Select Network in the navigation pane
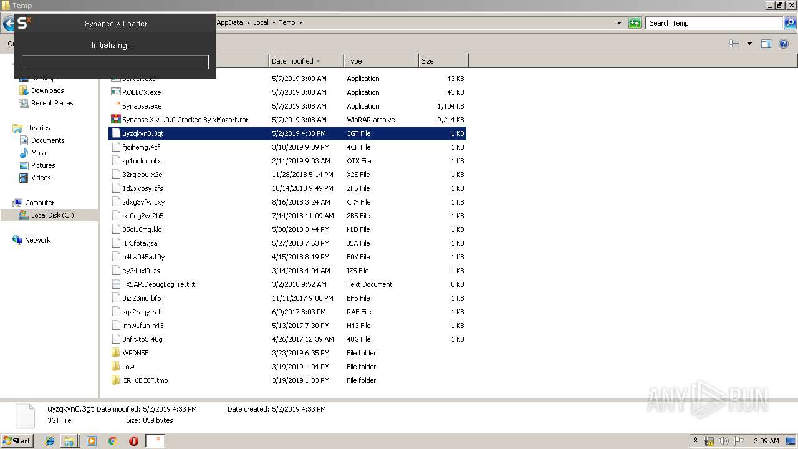The width and height of the screenshot is (798, 449). [37, 240]
